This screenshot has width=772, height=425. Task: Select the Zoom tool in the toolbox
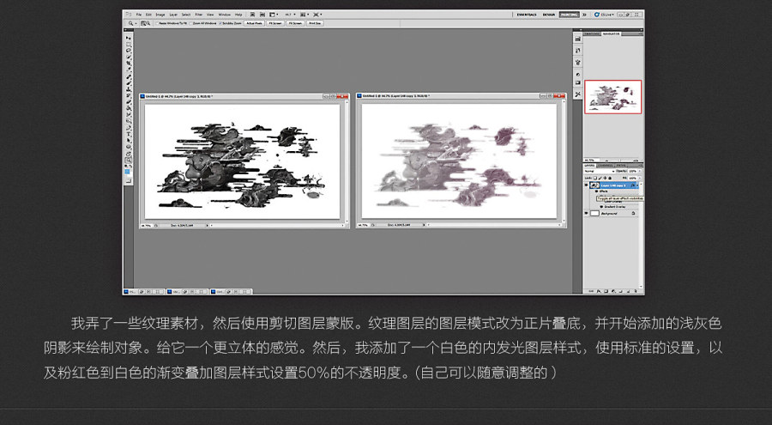pos(129,160)
